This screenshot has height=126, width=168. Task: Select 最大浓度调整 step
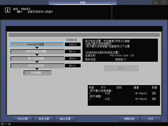pyautogui.click(x=37, y=58)
